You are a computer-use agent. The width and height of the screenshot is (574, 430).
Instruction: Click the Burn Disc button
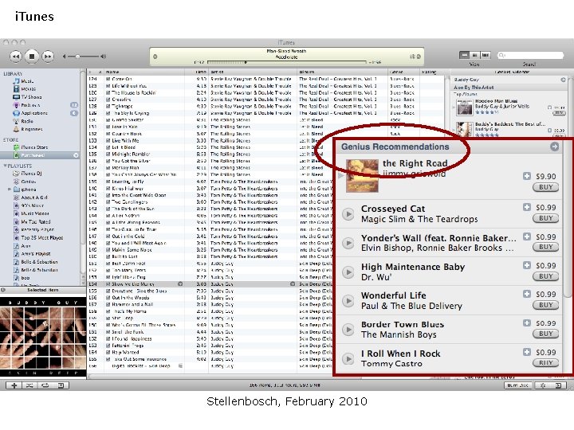pos(517,385)
